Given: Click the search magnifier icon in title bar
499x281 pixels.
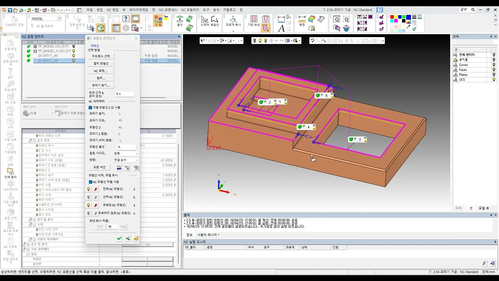Looking at the screenshot, I should click(x=473, y=10).
